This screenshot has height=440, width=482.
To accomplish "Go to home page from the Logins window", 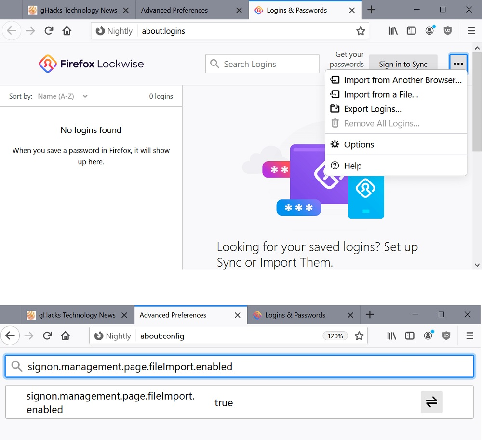I will [67, 31].
